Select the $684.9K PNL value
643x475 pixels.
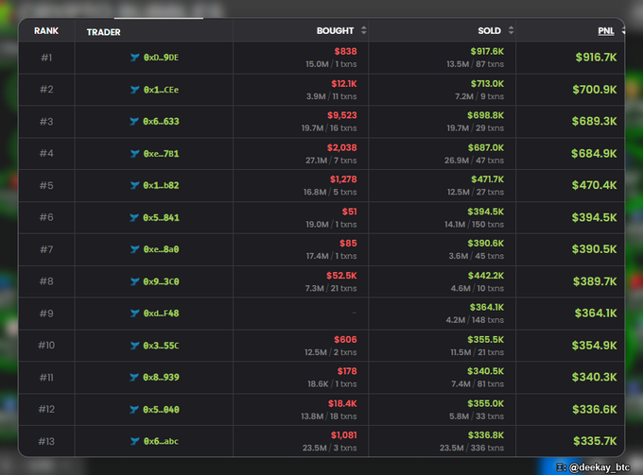coord(594,154)
